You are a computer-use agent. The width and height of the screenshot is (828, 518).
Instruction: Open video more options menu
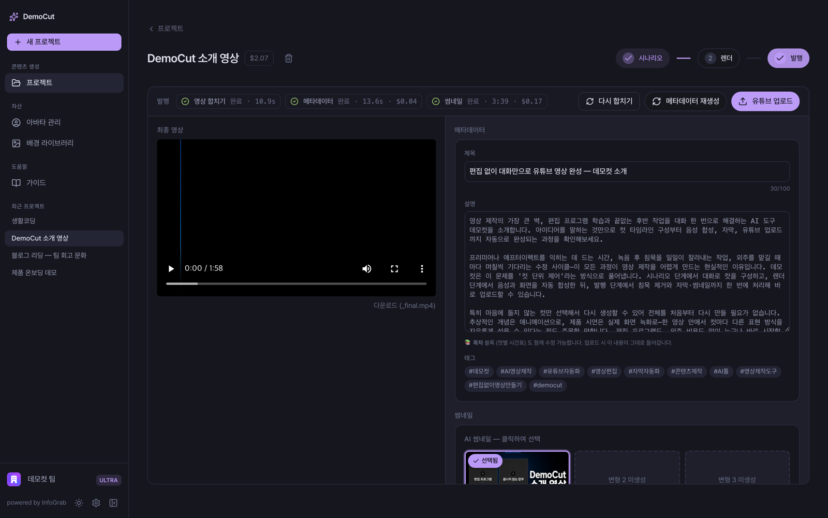coord(422,268)
